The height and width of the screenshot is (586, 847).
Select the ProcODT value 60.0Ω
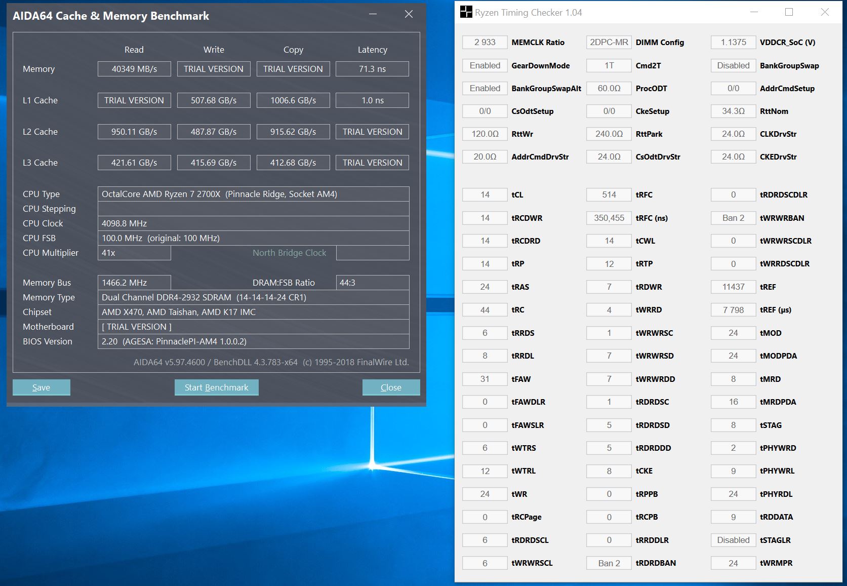pos(609,88)
